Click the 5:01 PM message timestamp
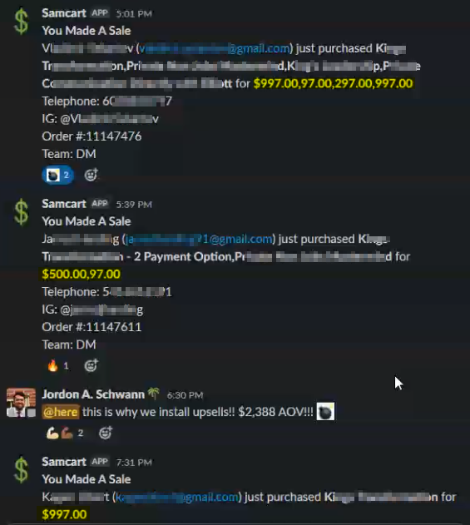 point(134,13)
